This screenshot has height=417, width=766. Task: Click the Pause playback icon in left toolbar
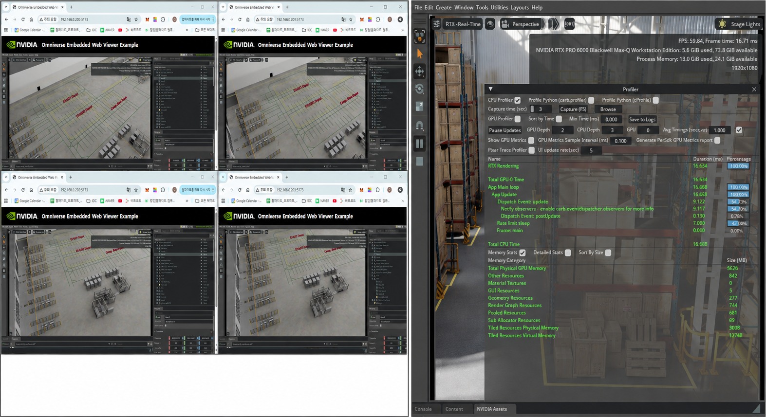click(419, 144)
